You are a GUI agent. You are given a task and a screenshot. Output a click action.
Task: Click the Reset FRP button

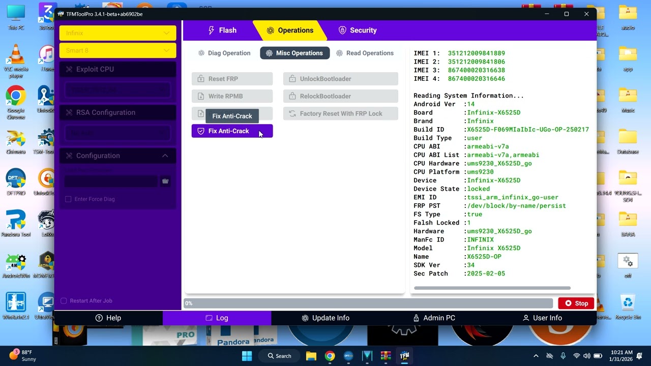pyautogui.click(x=232, y=79)
